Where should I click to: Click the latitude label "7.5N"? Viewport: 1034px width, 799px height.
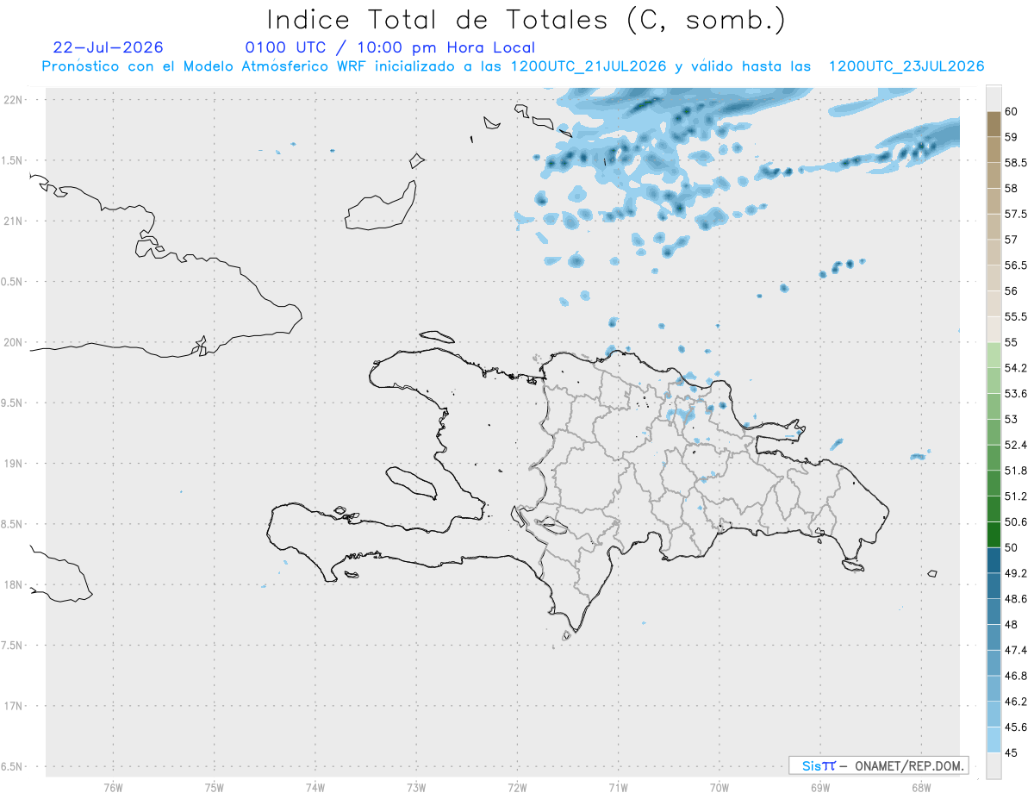13,646
